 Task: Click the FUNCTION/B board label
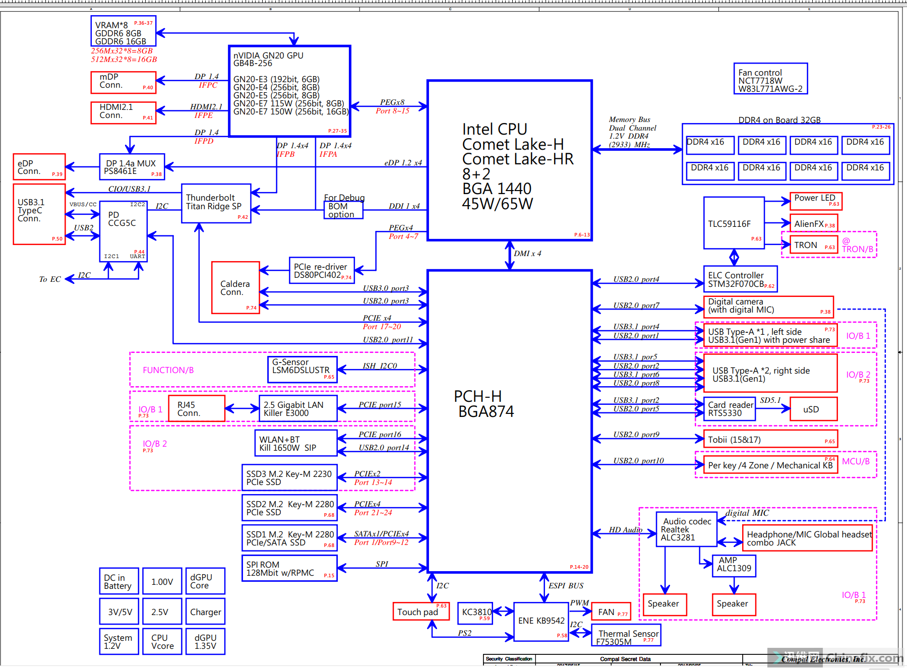click(168, 370)
